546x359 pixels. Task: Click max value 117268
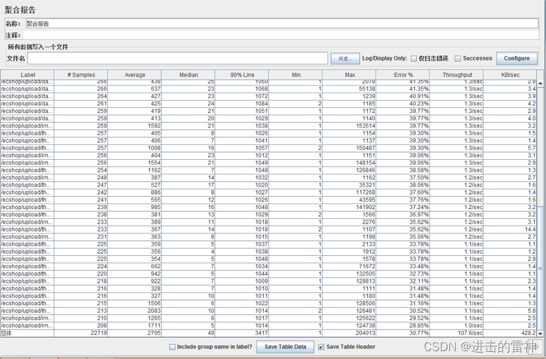click(365, 192)
